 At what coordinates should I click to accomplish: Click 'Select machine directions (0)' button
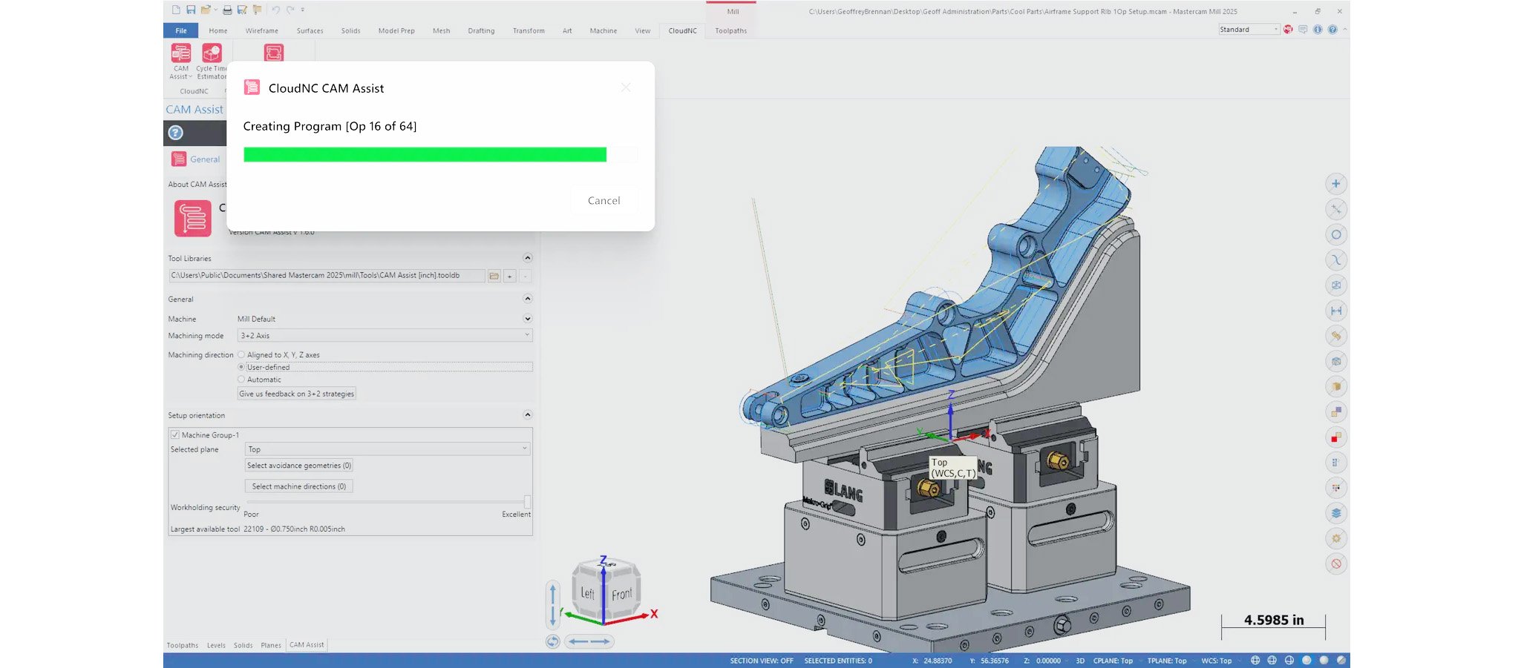[299, 486]
